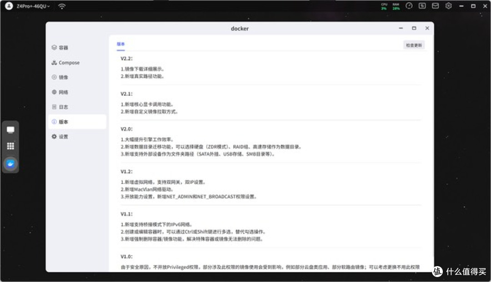Click the line mentioning ZDR模式 and RAID组

tap(211, 147)
